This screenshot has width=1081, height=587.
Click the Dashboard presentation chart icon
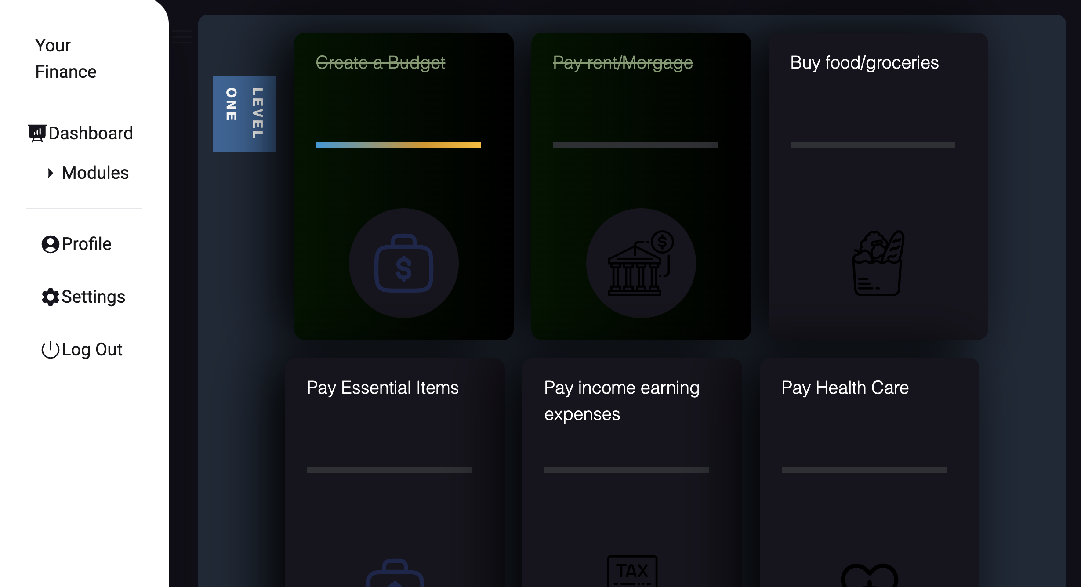pyautogui.click(x=37, y=133)
